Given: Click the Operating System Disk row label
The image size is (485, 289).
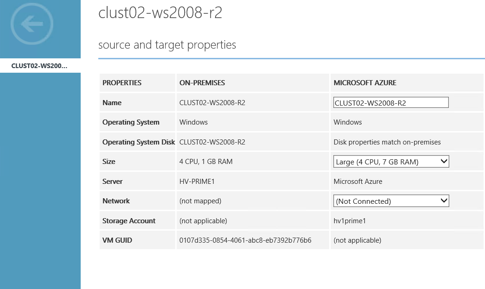Looking at the screenshot, I should (x=138, y=142).
